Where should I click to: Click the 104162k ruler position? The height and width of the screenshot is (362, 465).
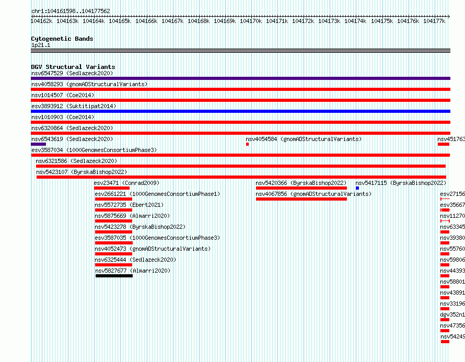[41, 21]
